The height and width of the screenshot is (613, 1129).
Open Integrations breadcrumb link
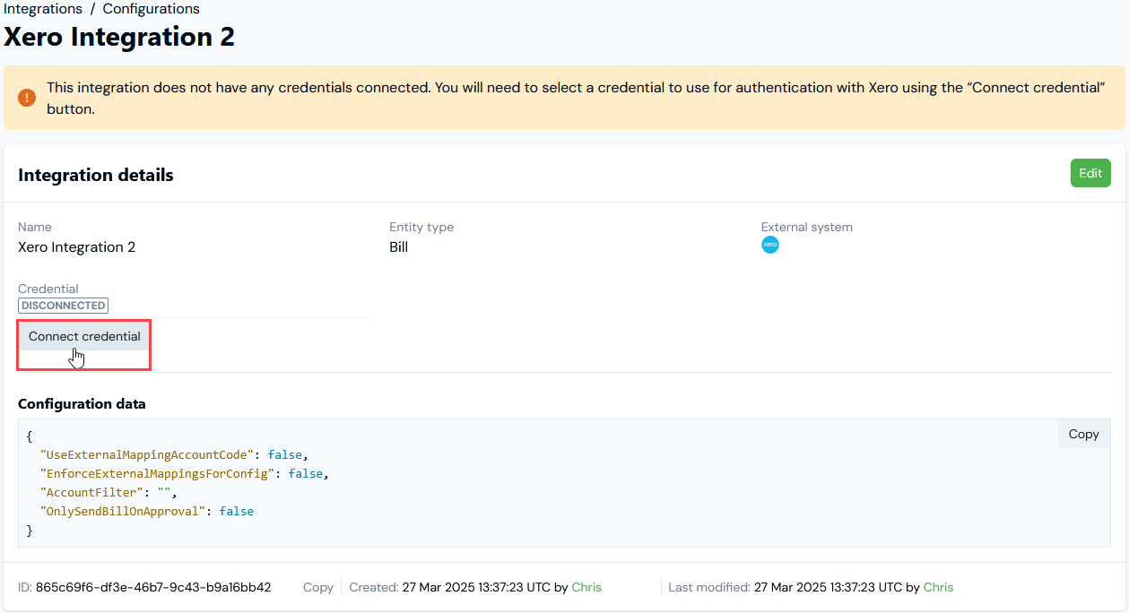(41, 9)
